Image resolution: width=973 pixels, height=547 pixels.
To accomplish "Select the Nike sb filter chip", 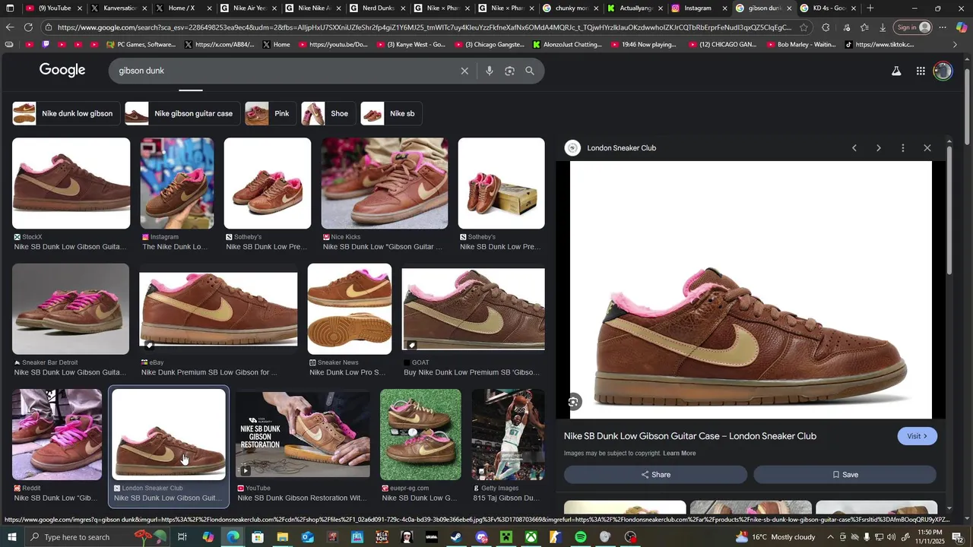I will (x=391, y=114).
